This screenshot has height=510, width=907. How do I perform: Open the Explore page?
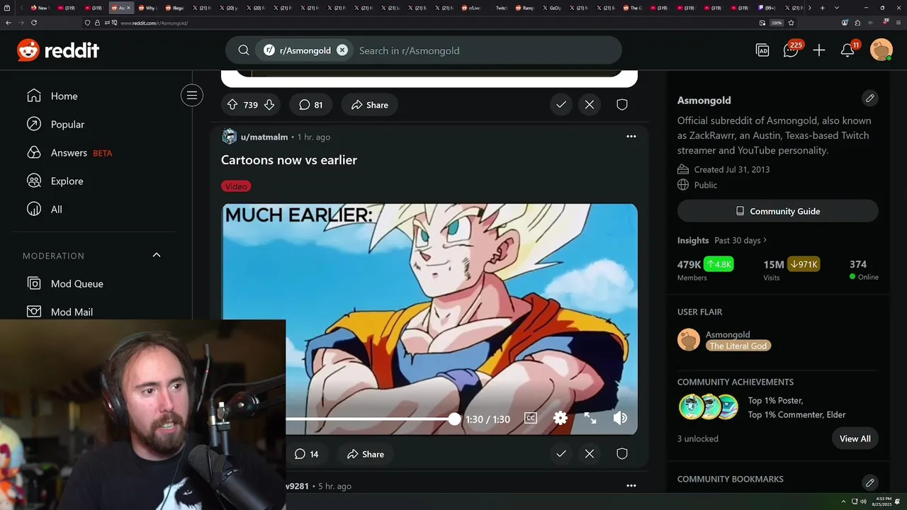[55, 181]
